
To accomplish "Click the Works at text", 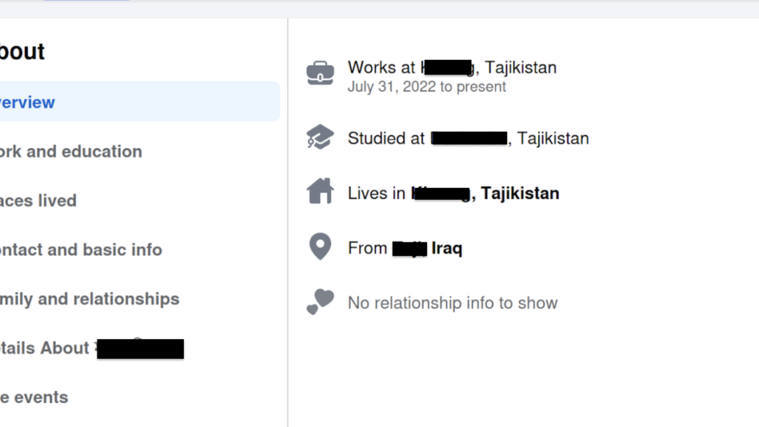I will (x=381, y=68).
